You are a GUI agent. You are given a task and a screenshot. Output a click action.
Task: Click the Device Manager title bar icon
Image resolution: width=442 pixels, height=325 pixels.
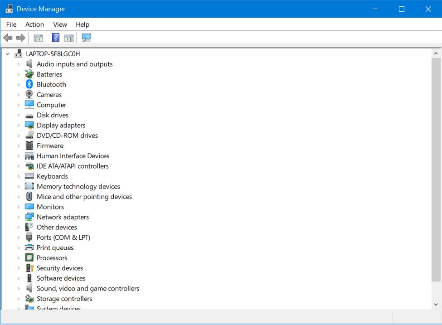tap(10, 9)
